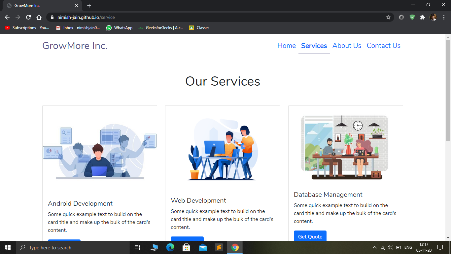The height and width of the screenshot is (254, 451).
Task: Open the Classes bookmark
Action: (x=199, y=28)
